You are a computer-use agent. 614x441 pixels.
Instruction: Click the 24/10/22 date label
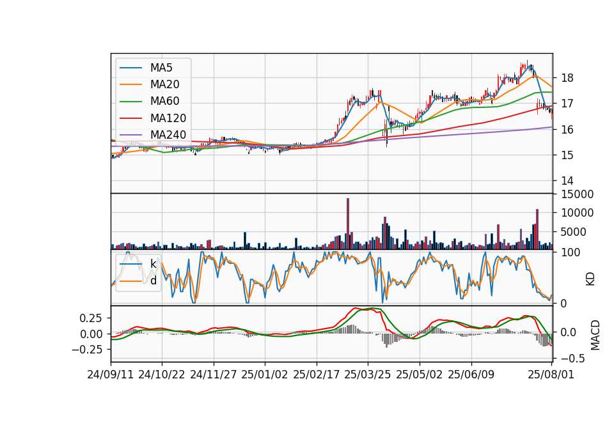point(162,375)
